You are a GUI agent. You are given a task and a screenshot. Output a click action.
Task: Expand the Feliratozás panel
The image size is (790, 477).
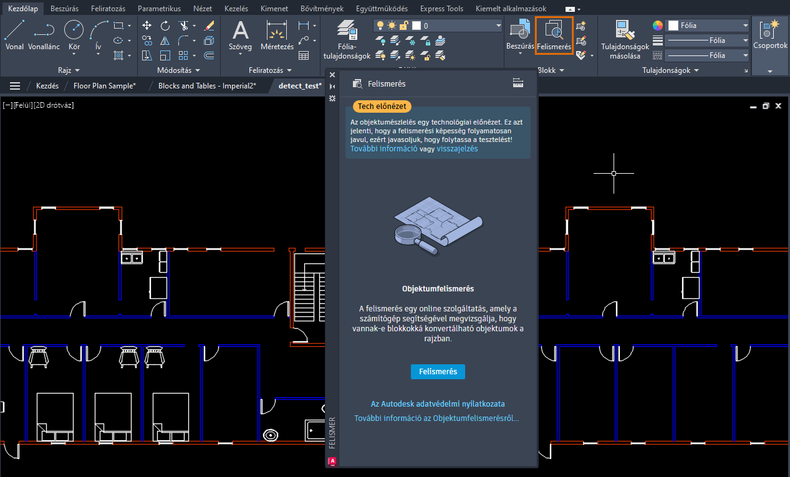click(271, 70)
